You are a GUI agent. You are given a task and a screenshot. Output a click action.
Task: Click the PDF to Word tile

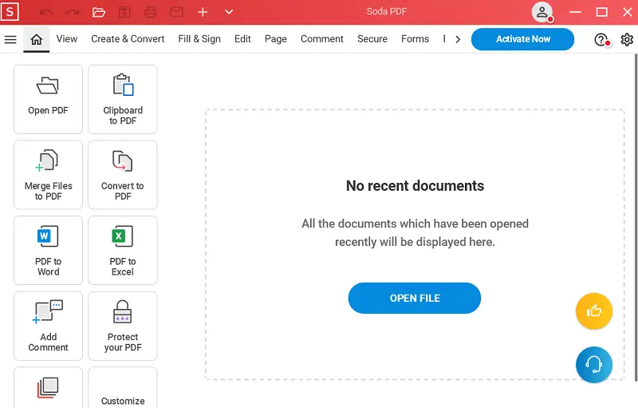pyautogui.click(x=48, y=251)
